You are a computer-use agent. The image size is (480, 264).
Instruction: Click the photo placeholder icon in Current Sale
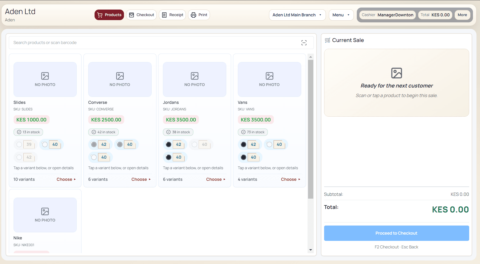[397, 73]
